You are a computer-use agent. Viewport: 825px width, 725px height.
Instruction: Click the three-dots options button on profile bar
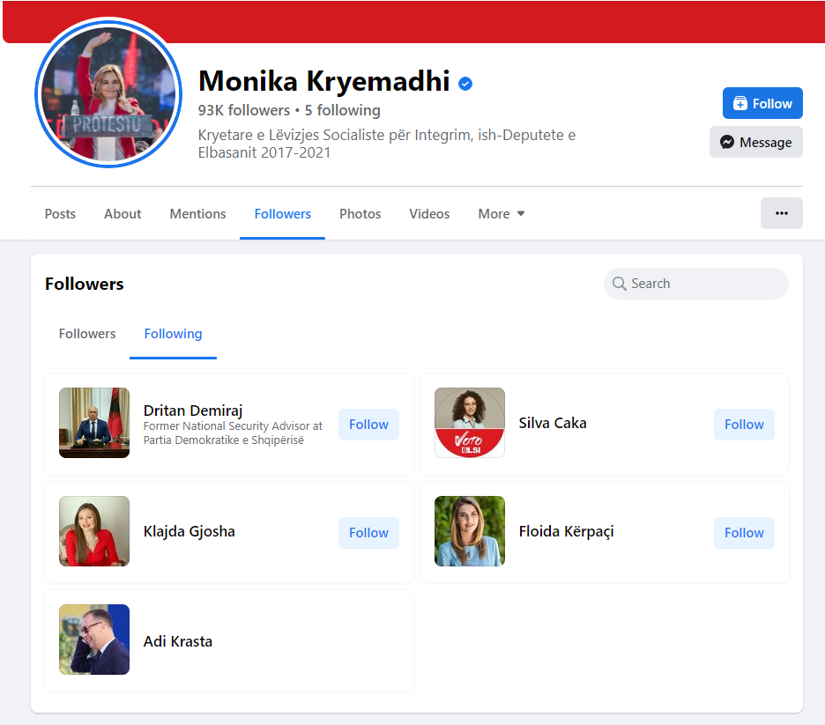point(781,213)
